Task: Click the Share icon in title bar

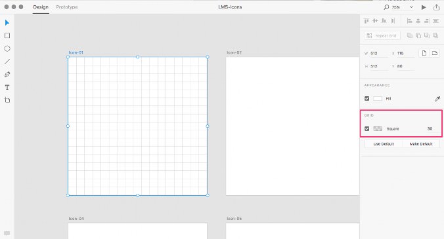Action: coord(436,7)
